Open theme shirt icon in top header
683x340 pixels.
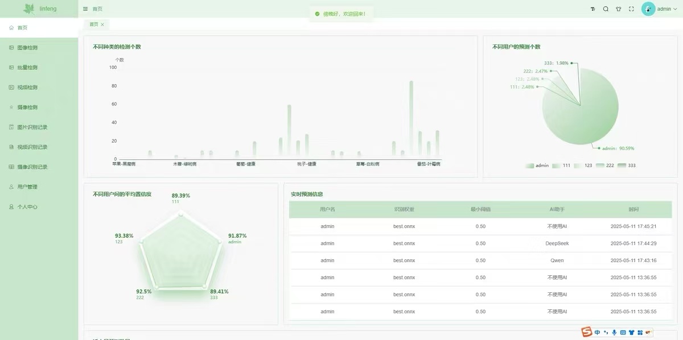[619, 9]
